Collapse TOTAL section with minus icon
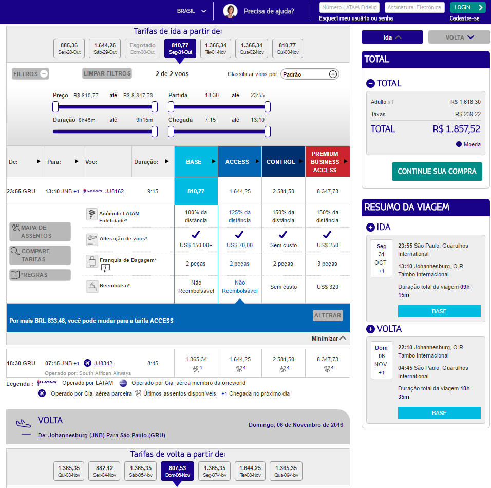Viewport: 491px width, 488px height. tap(370, 83)
